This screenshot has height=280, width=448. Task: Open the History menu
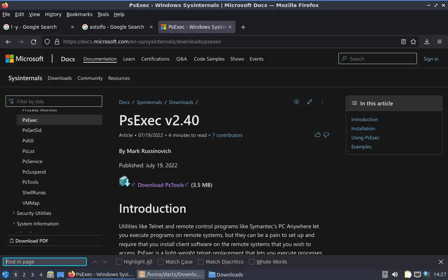53,14
